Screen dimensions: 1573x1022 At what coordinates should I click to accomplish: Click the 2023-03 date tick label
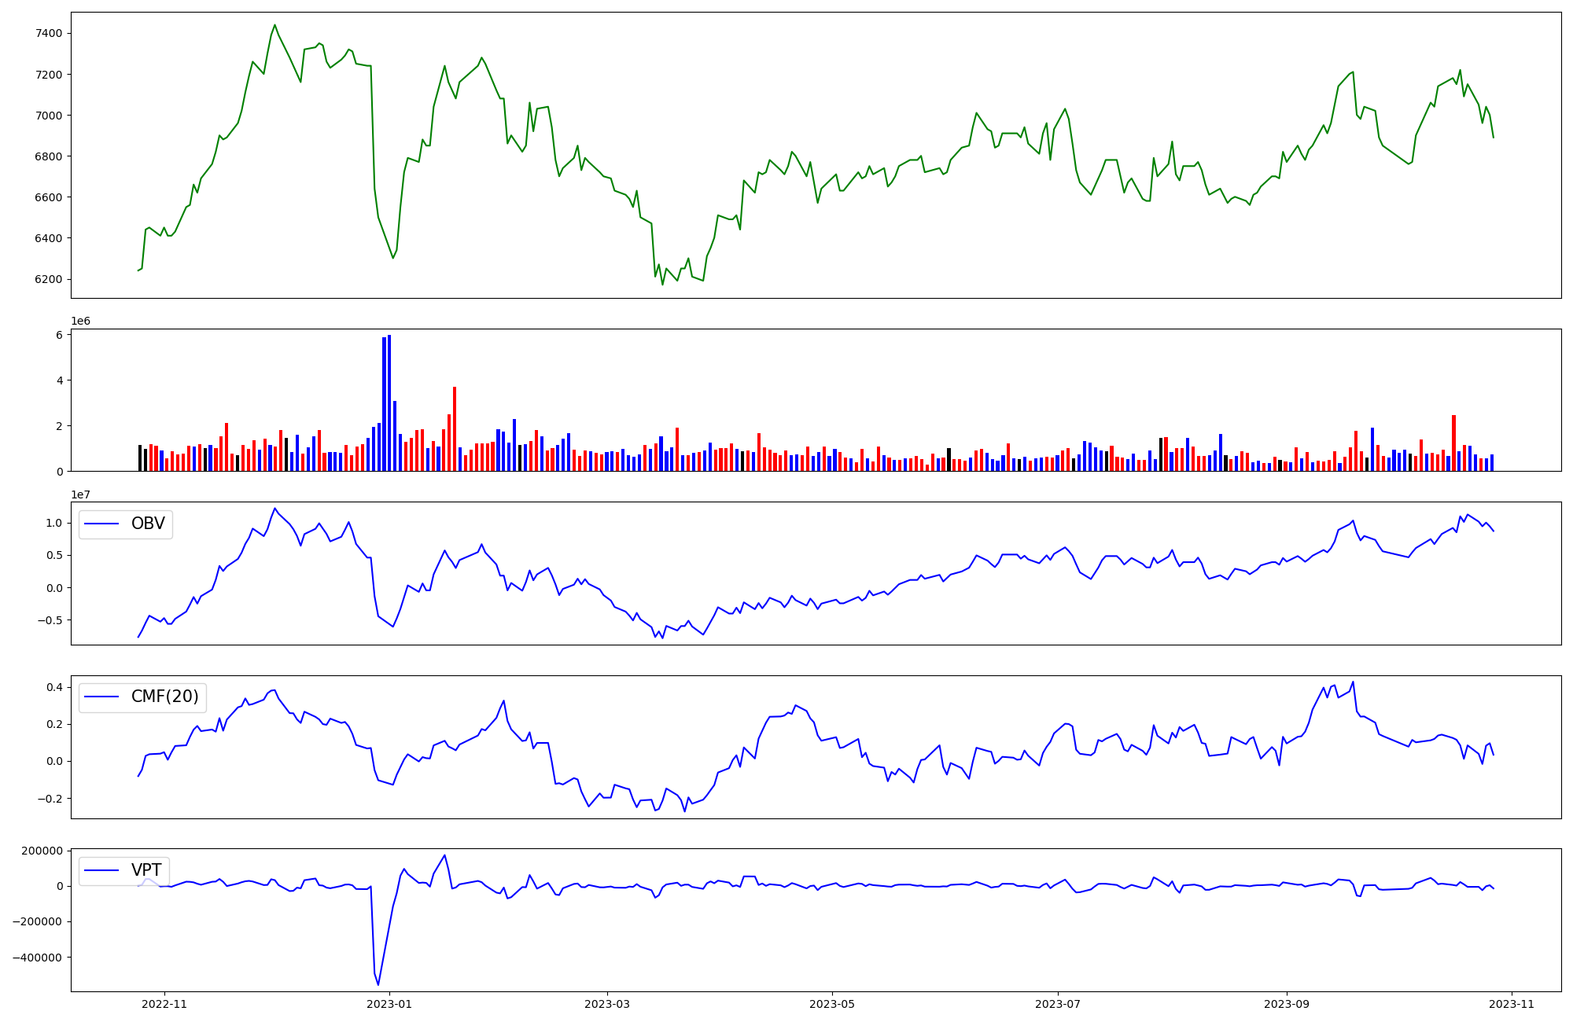tap(607, 1004)
